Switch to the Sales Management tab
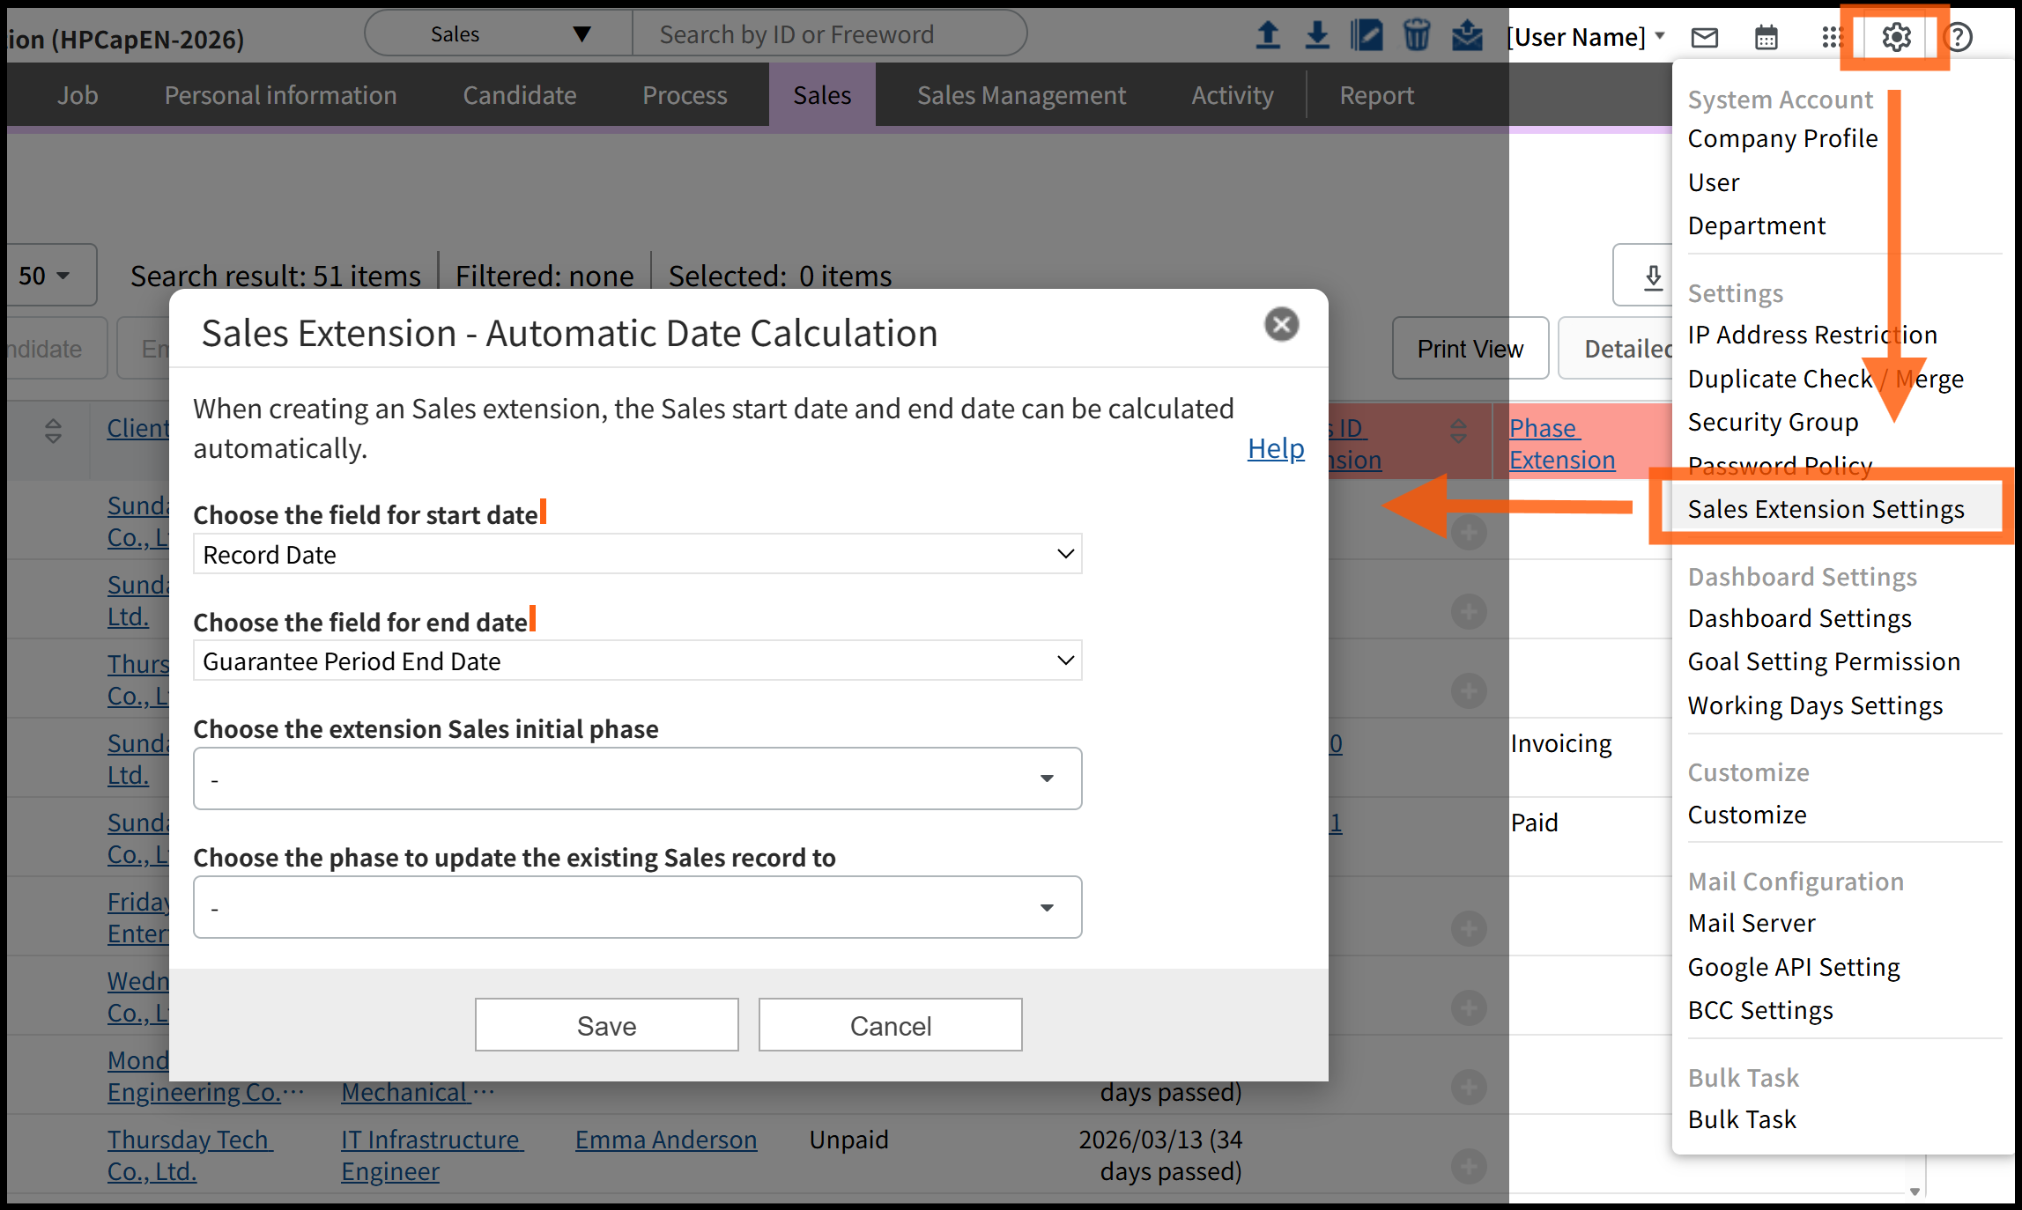 click(x=1020, y=95)
